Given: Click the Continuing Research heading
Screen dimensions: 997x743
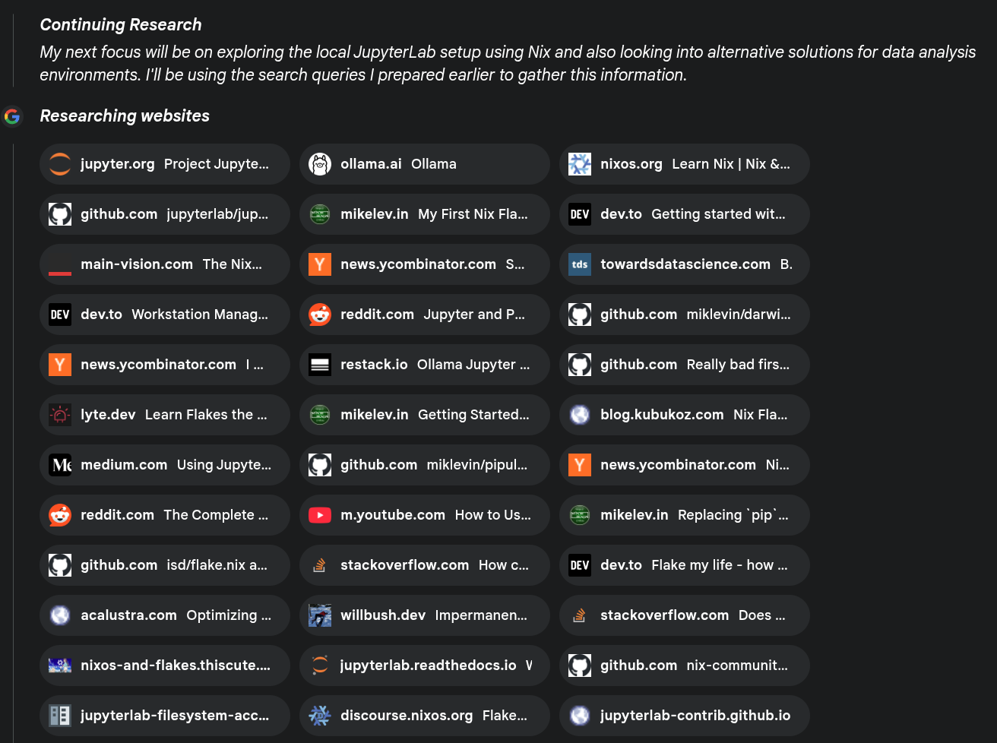Looking at the screenshot, I should pyautogui.click(x=121, y=25).
